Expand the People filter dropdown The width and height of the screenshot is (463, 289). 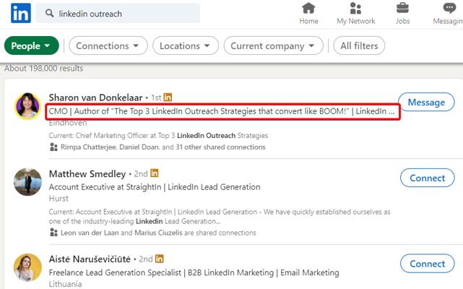(32, 46)
